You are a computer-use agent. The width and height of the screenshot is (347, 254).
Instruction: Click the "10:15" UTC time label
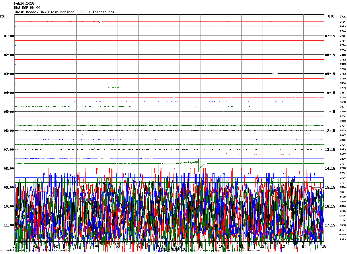[x=330, y=93]
